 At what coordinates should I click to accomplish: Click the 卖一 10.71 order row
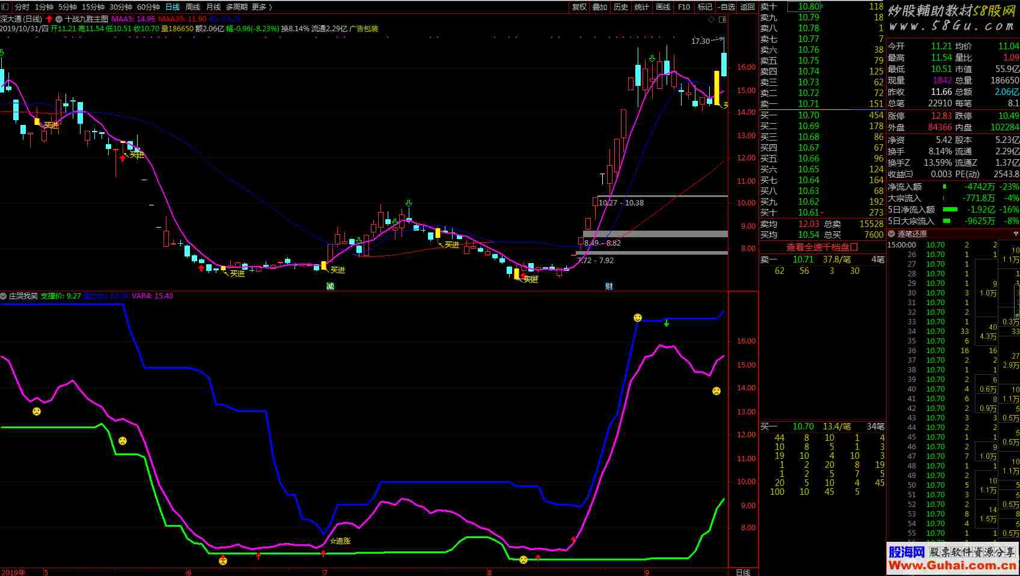coord(822,104)
